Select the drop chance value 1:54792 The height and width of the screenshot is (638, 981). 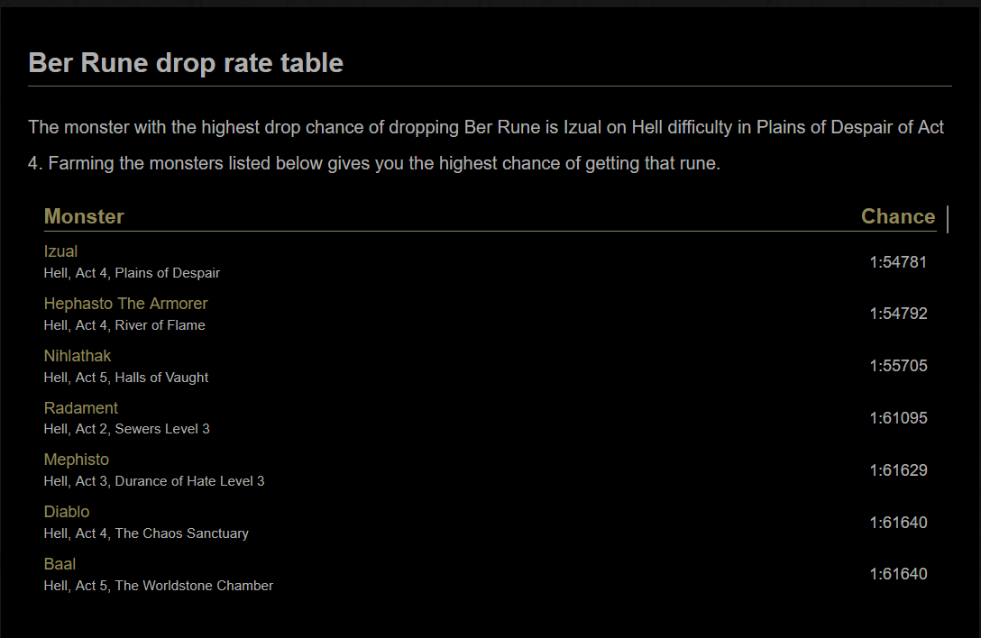(x=898, y=314)
